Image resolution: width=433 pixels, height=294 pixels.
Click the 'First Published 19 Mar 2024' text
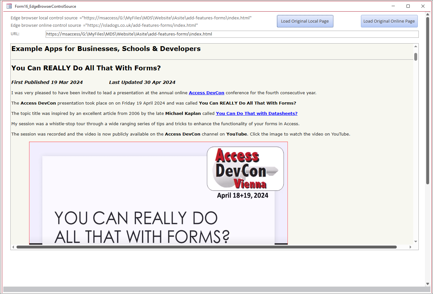[x=47, y=82]
